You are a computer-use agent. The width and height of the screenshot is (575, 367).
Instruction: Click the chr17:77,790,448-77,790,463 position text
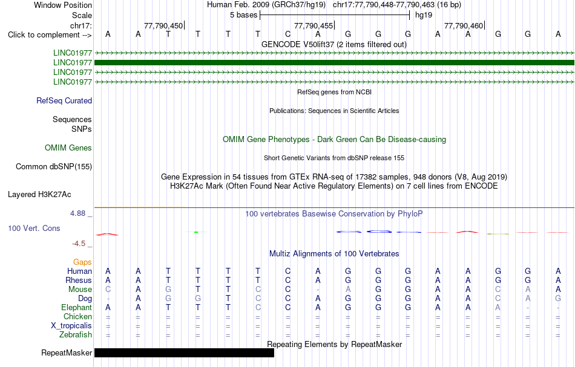click(397, 5)
